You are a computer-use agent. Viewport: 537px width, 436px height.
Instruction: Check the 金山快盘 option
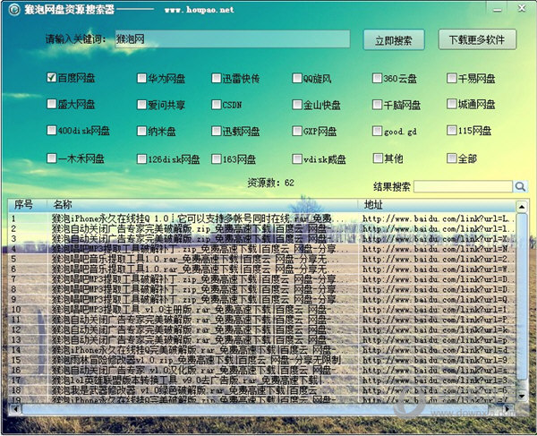pos(297,105)
